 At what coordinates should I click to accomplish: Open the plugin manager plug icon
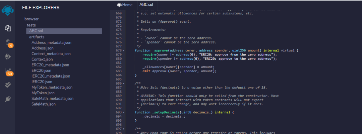point(8,99)
